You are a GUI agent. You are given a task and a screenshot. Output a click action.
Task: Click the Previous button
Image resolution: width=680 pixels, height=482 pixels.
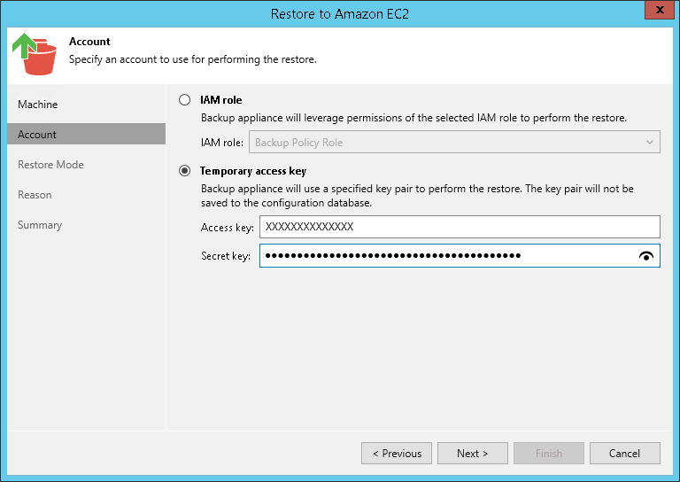pos(397,454)
